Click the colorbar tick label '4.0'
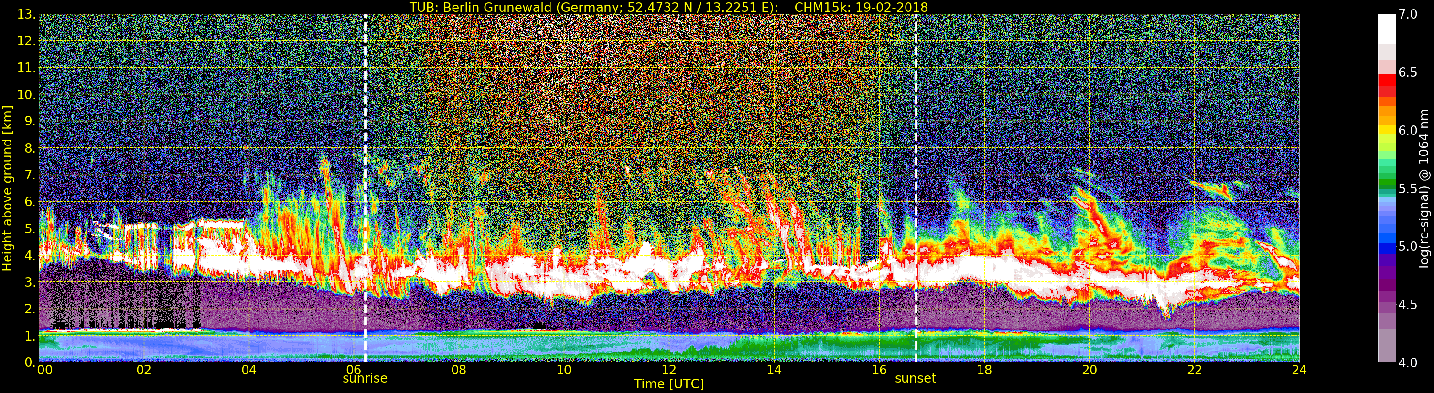This screenshot has height=393, width=1434. click(1408, 362)
